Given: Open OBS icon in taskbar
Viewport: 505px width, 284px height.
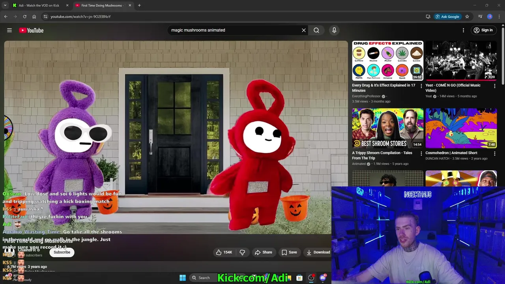Looking at the screenshot, I should point(311,278).
